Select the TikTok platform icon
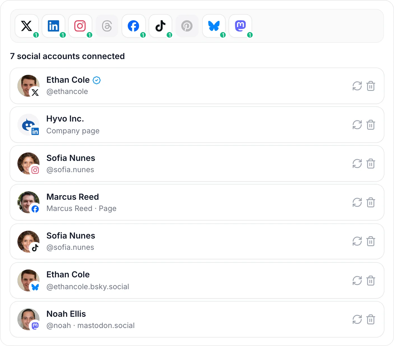Image resolution: width=394 pixels, height=346 pixels. (x=160, y=26)
